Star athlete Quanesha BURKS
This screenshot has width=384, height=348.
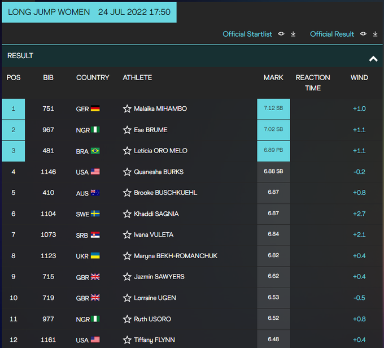coord(127,172)
